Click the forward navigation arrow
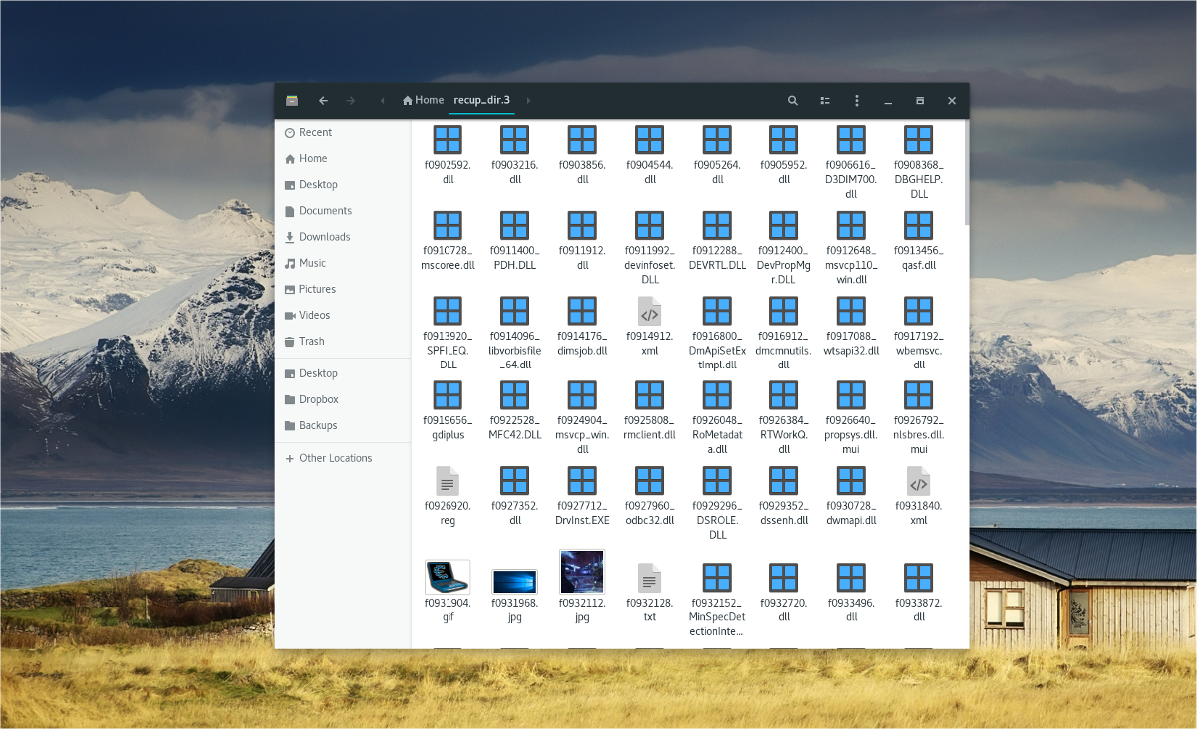Image resolution: width=1197 pixels, height=729 pixels. coord(350,101)
